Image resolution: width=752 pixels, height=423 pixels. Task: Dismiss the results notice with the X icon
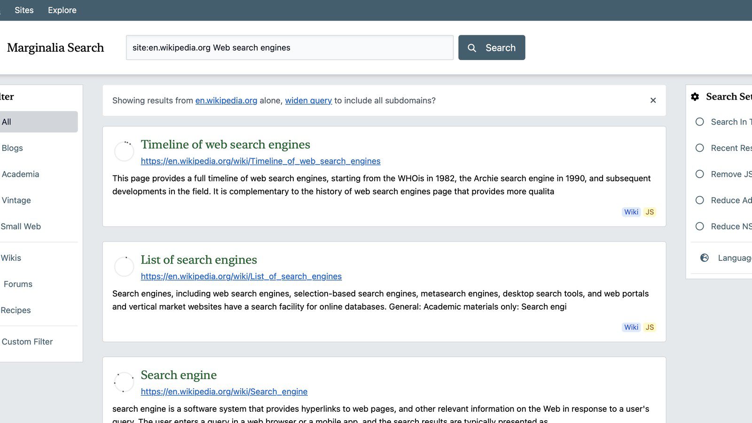coord(653,100)
